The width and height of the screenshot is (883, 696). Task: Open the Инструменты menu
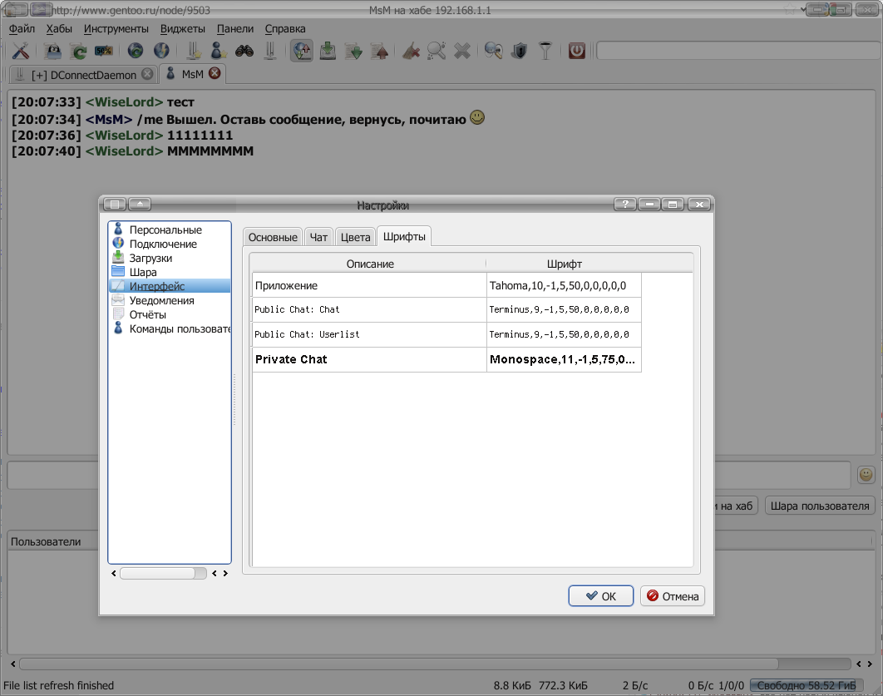pos(116,29)
